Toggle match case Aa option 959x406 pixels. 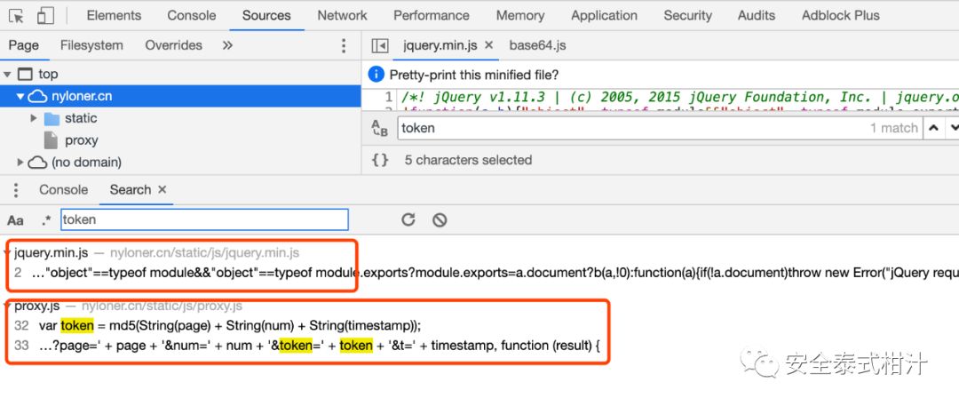click(x=15, y=219)
